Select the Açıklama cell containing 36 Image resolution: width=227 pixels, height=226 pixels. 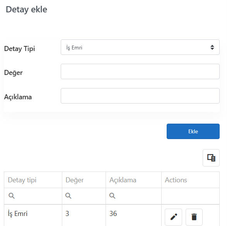coord(134,215)
